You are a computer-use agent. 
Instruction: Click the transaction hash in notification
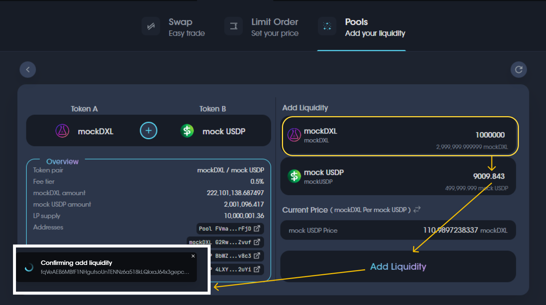[x=115, y=272]
